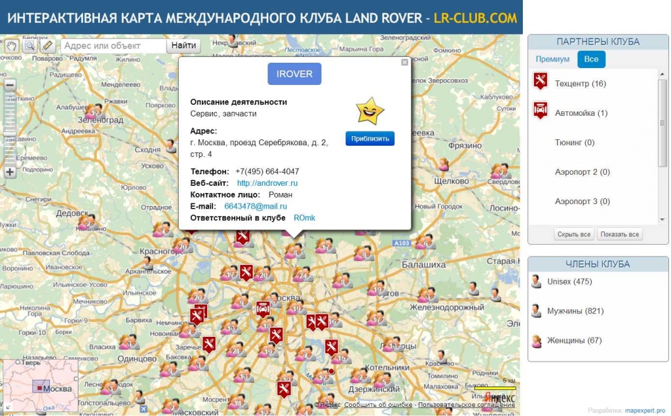Click the partners list scroll down arrow
Viewport: 671px width, 416px height.
pos(662,220)
